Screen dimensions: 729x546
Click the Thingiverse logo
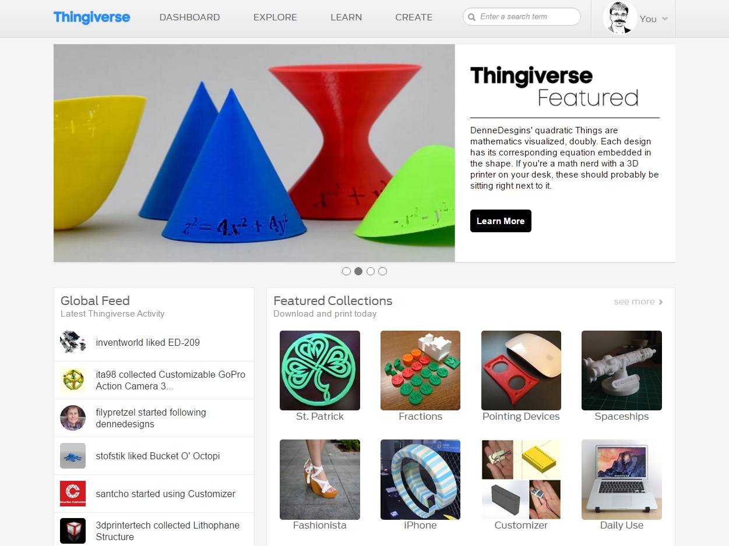(x=92, y=17)
